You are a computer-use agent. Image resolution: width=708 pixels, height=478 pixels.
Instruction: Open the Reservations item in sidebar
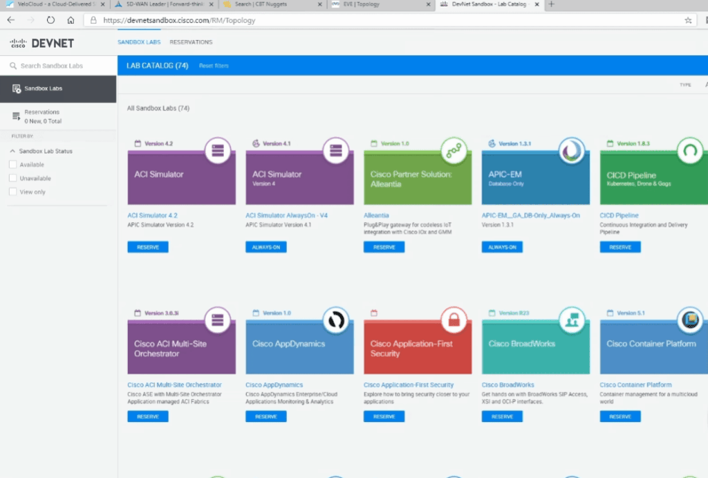point(41,116)
